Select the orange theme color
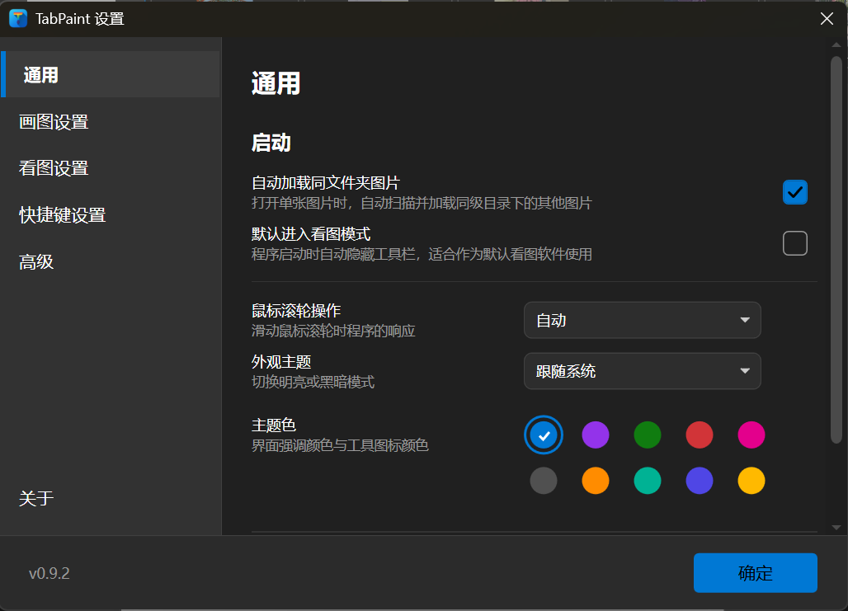The image size is (848, 611). (x=596, y=481)
